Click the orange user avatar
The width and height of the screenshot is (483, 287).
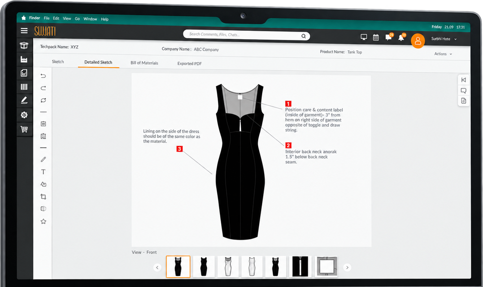[418, 41]
